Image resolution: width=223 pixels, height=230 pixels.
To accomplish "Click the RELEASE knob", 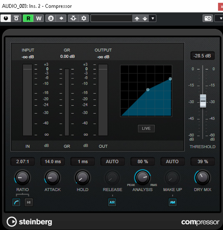I will (x=112, y=178).
